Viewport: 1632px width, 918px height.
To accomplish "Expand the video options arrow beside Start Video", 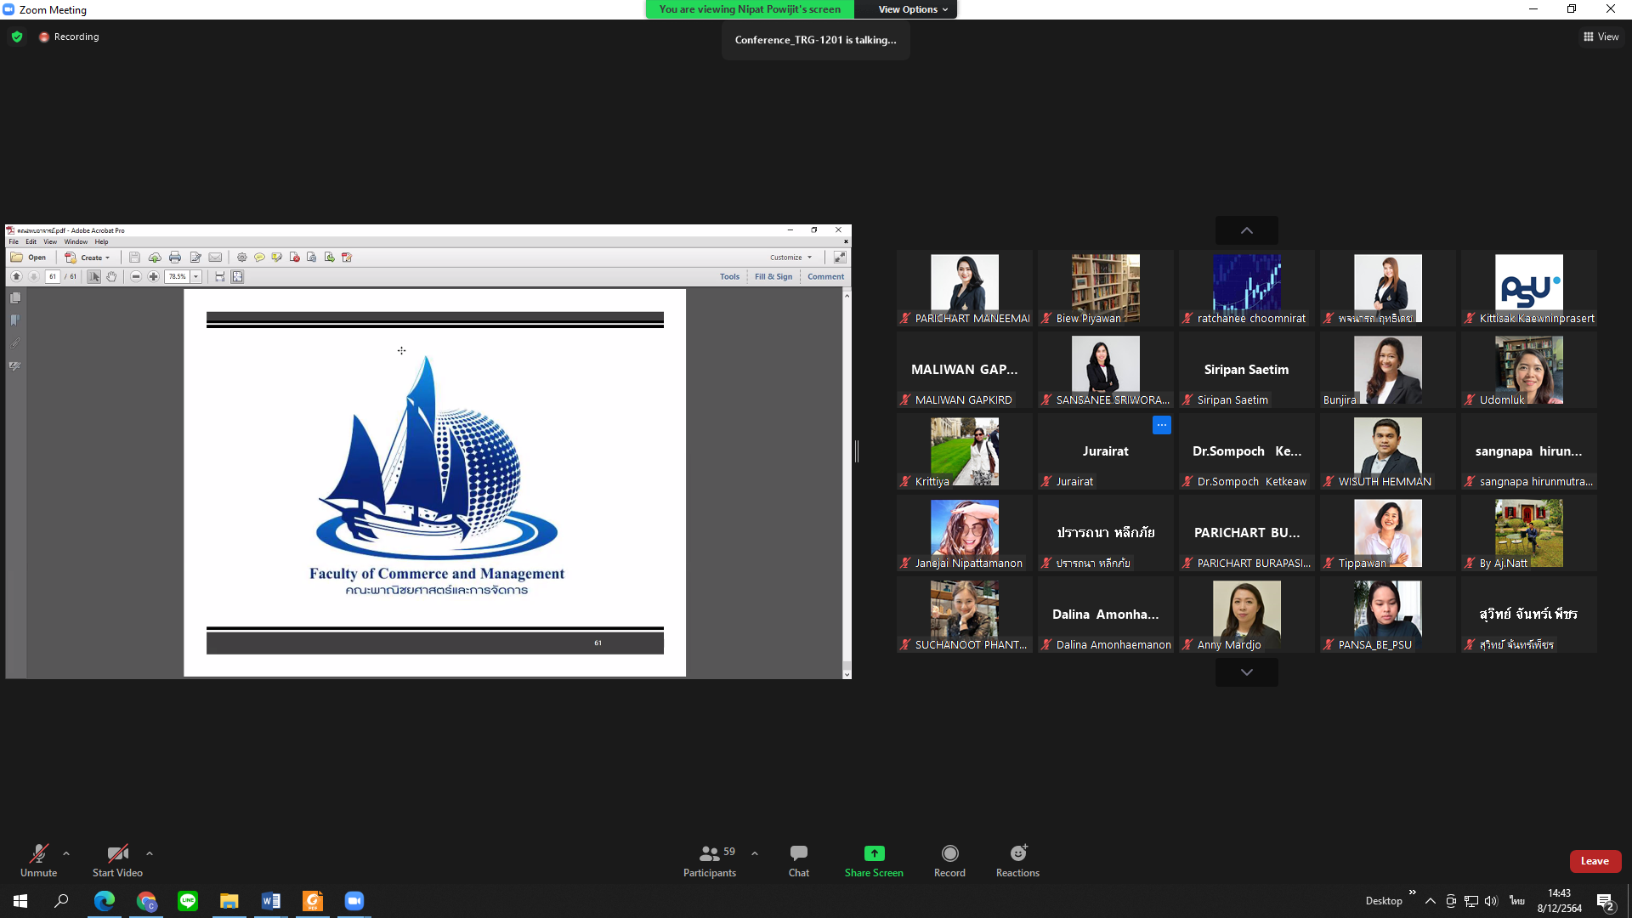I will [150, 853].
